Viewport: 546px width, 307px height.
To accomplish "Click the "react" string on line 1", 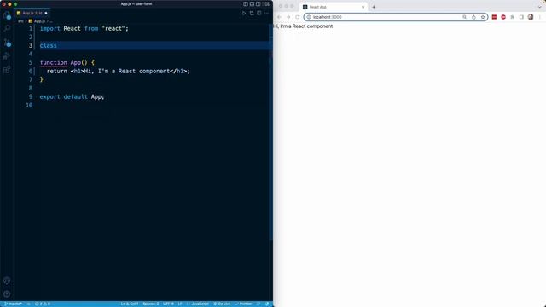I will coord(113,28).
